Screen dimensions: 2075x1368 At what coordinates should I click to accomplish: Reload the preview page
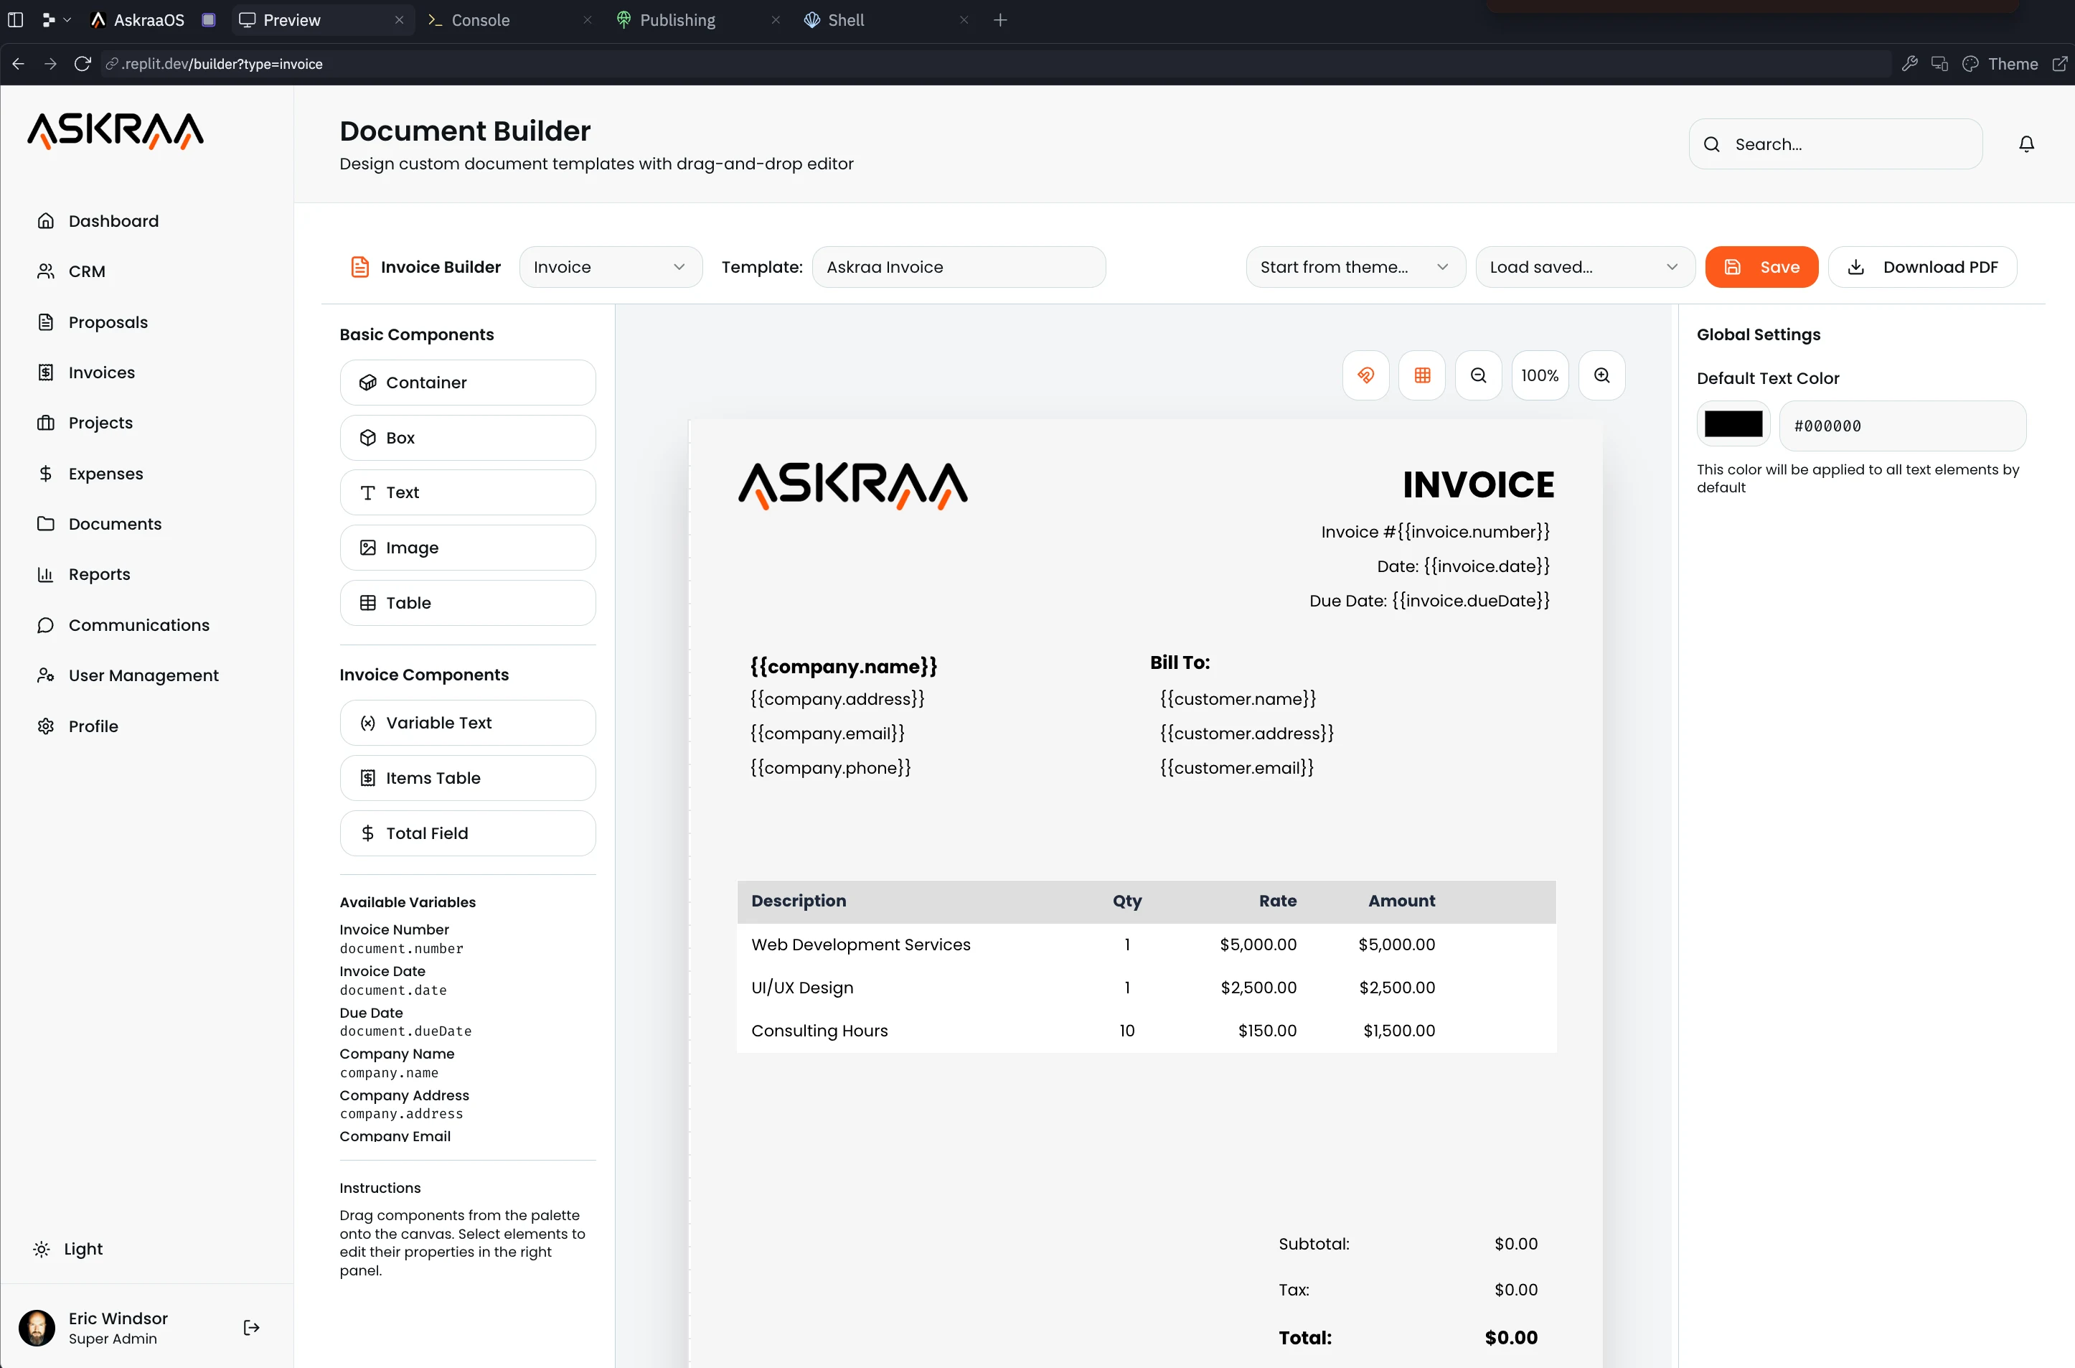click(83, 64)
